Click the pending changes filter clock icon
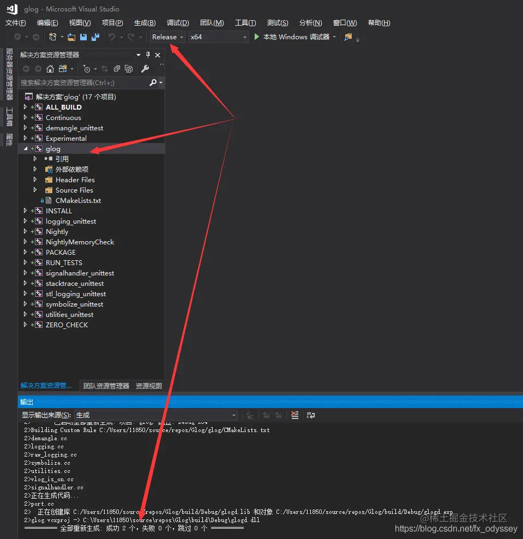 pos(87,69)
